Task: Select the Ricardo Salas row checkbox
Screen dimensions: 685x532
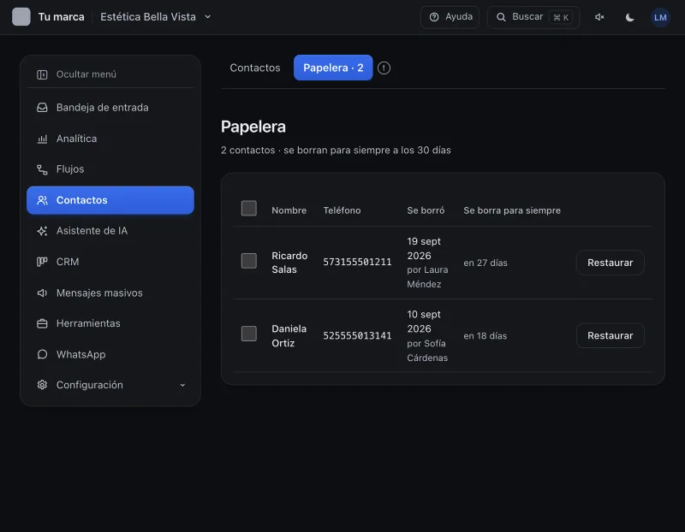Action: point(249,261)
